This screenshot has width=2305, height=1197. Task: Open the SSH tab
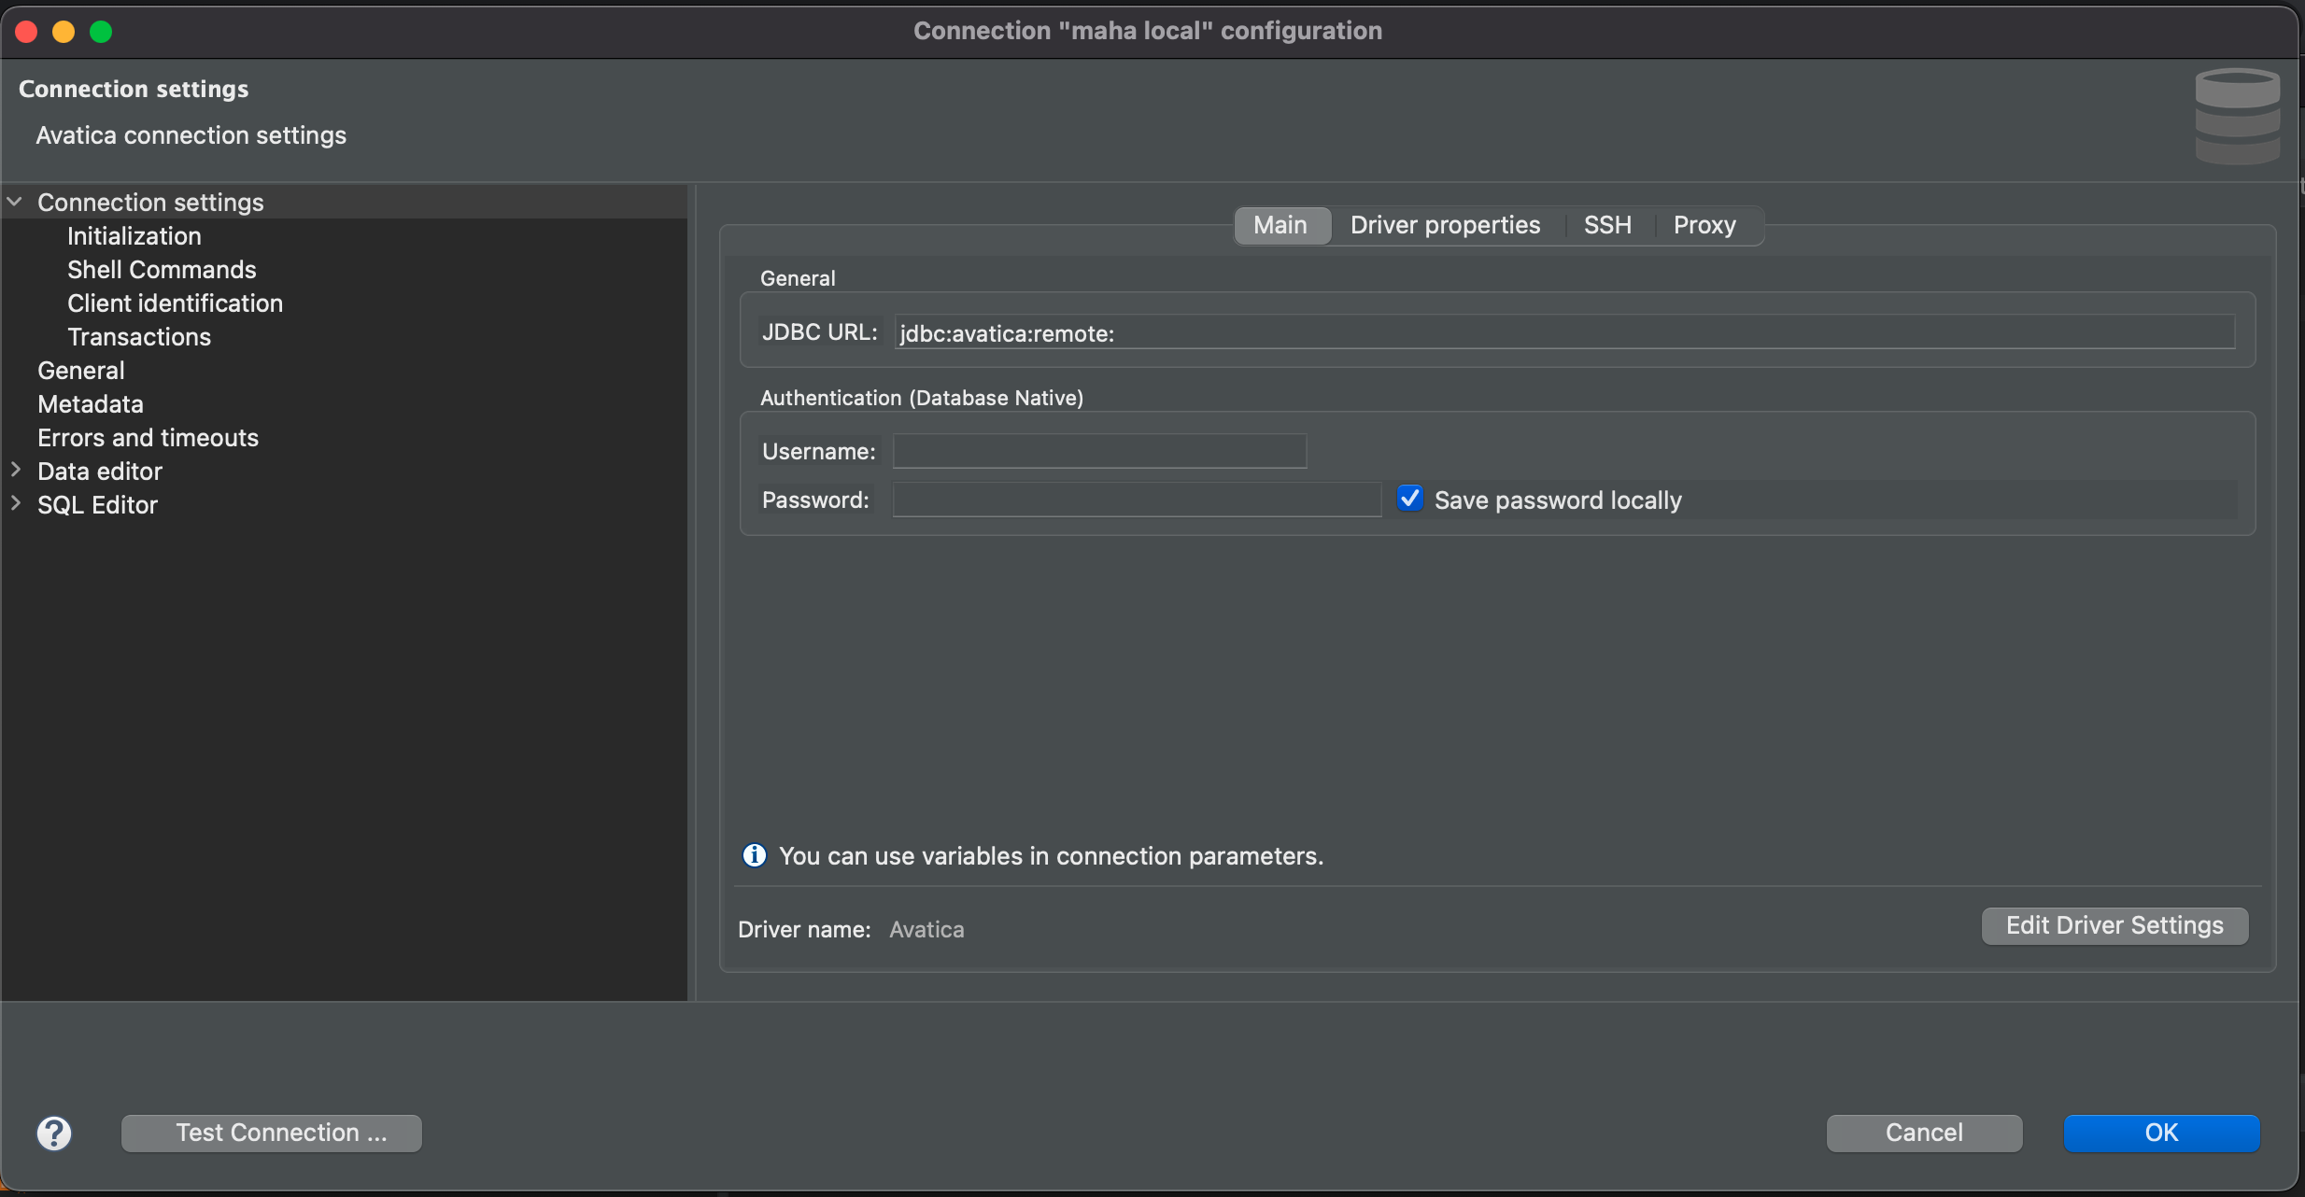click(x=1607, y=225)
